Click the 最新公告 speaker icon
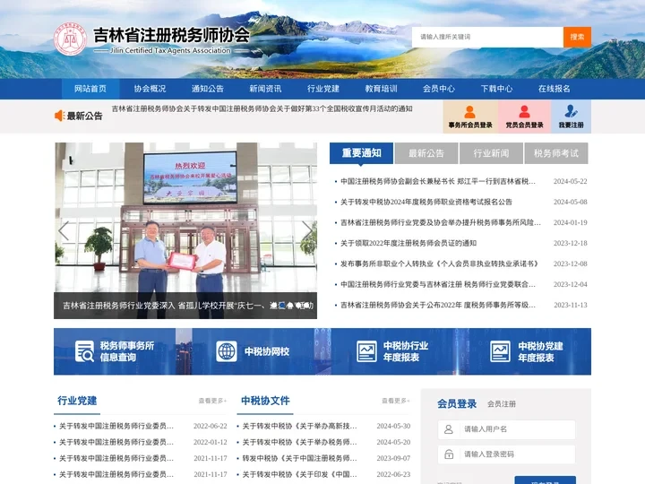 pos(59,116)
